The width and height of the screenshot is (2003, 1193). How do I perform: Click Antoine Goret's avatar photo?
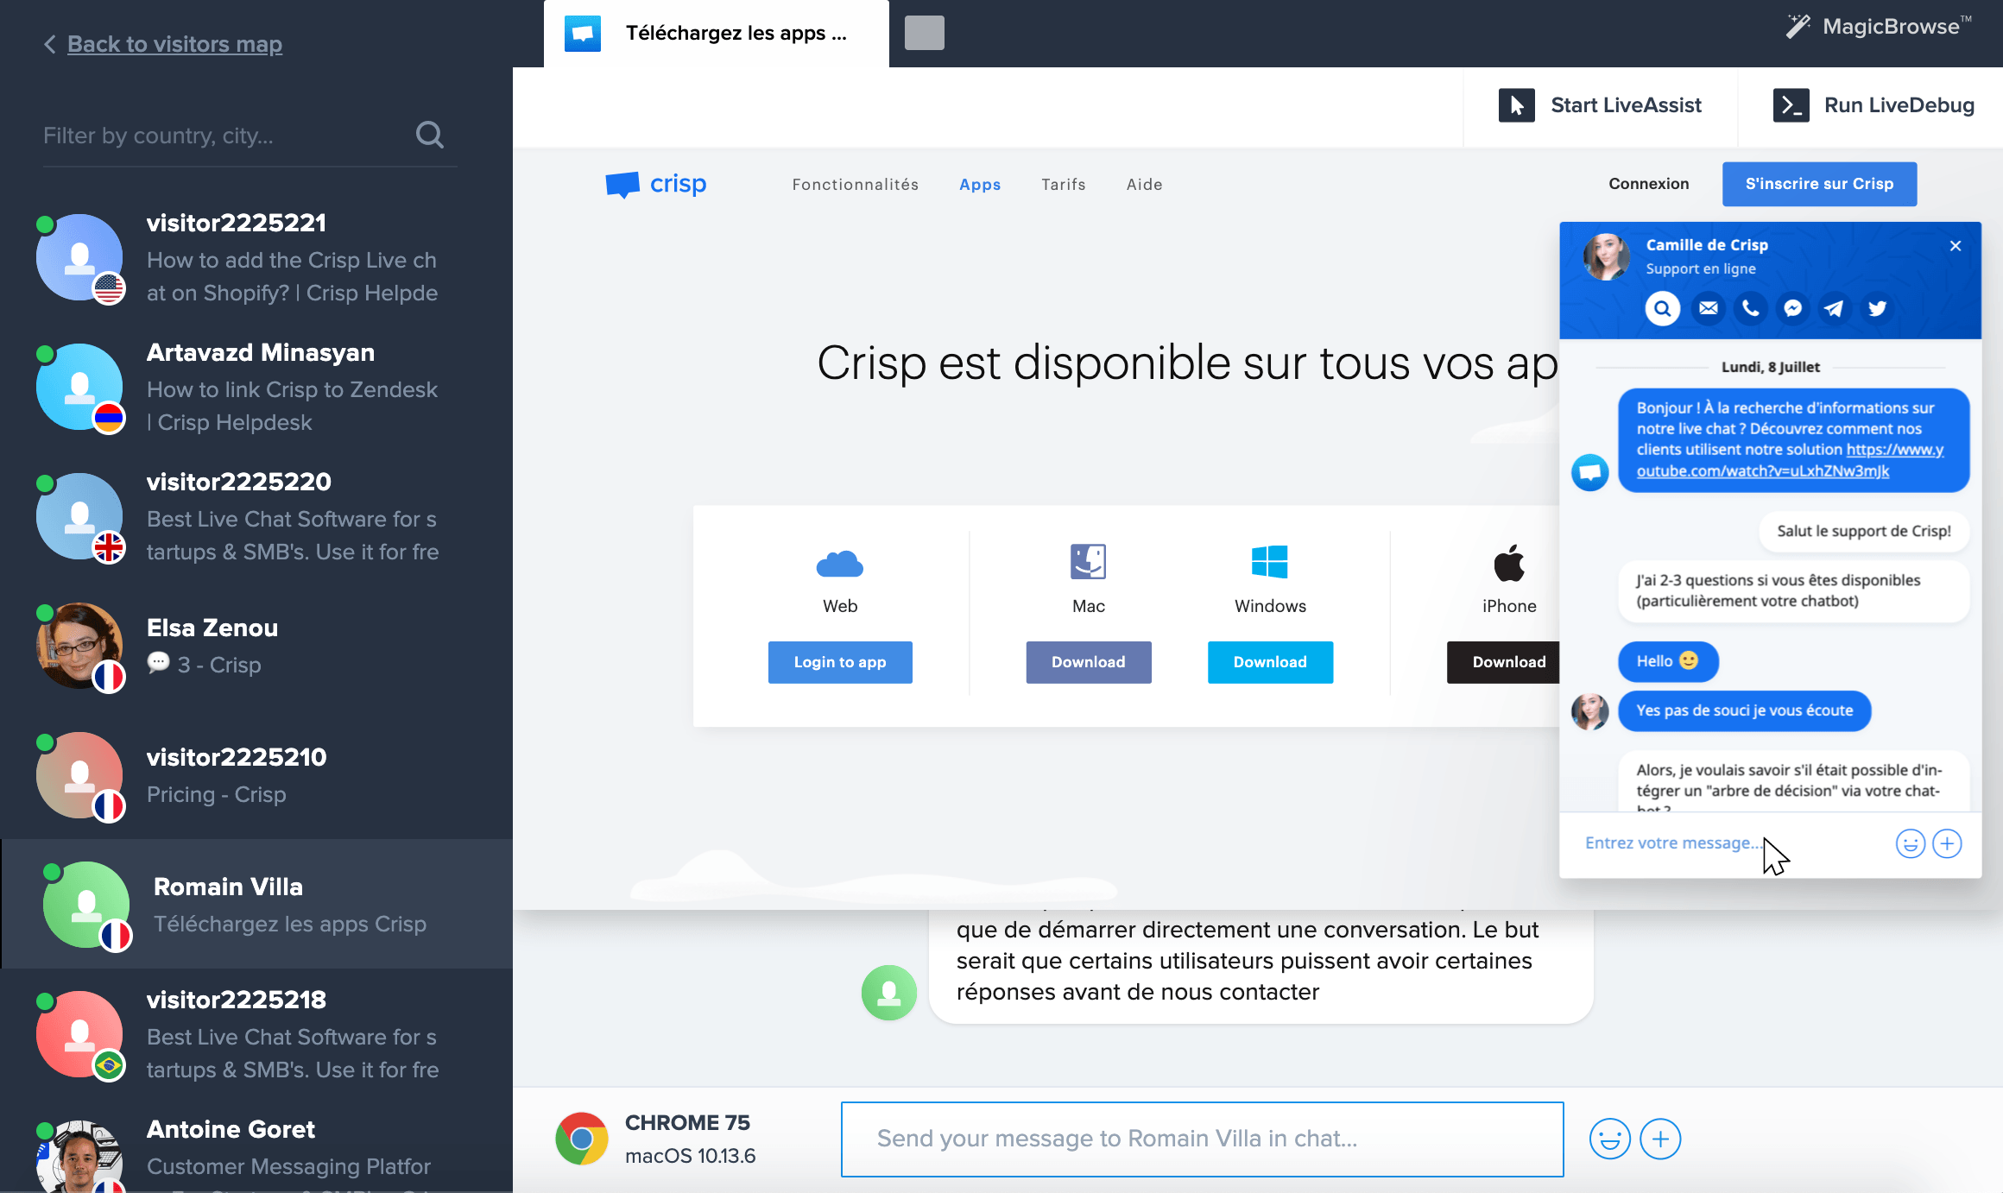point(79,1157)
